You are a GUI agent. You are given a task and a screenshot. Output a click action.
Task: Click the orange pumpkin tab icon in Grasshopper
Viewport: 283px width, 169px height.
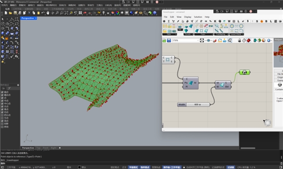(x=262, y=21)
